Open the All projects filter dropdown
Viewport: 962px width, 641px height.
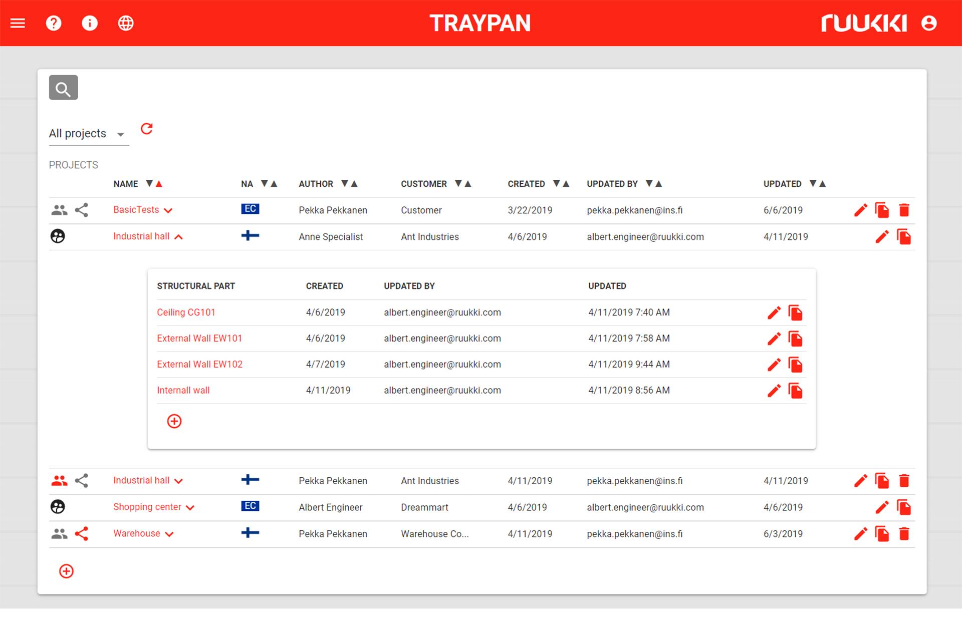[89, 134]
